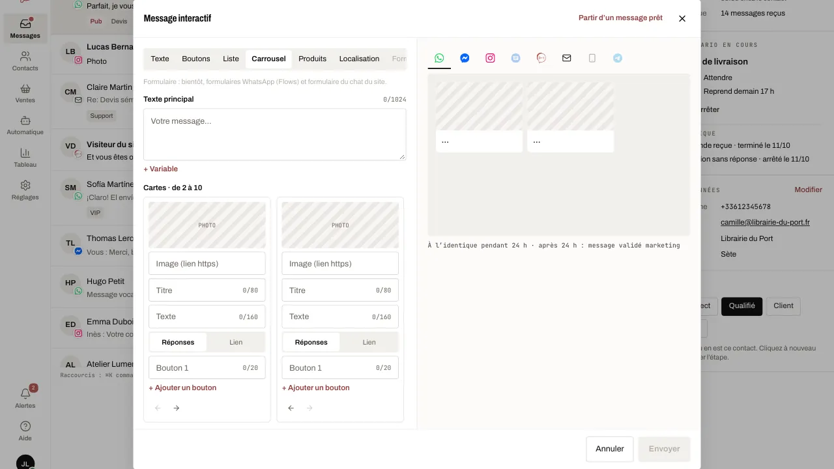The height and width of the screenshot is (469, 834).
Task: Focus the second card's Texte field
Action: 340,317
